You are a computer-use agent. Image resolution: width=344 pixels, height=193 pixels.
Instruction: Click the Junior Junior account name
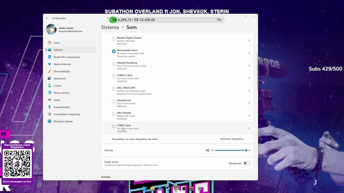coord(66,28)
